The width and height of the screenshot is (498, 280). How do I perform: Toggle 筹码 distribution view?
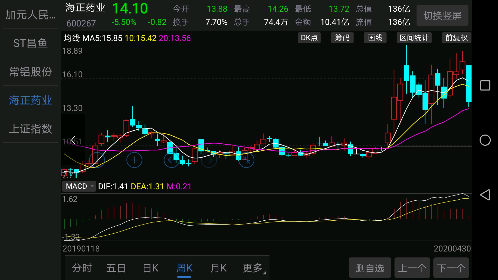[342, 38]
